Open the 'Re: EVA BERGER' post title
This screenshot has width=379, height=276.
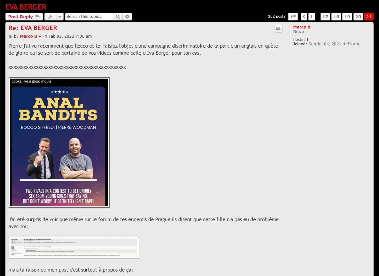pyautogui.click(x=33, y=28)
